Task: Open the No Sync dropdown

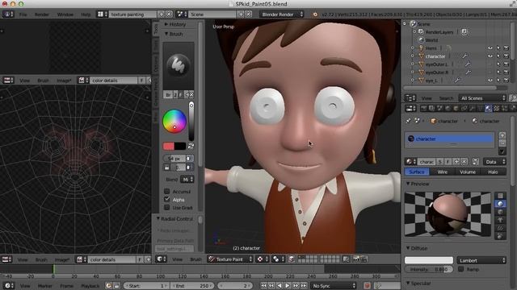Action: click(x=334, y=286)
